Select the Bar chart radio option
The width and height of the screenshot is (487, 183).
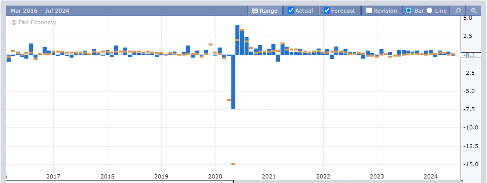click(x=409, y=11)
